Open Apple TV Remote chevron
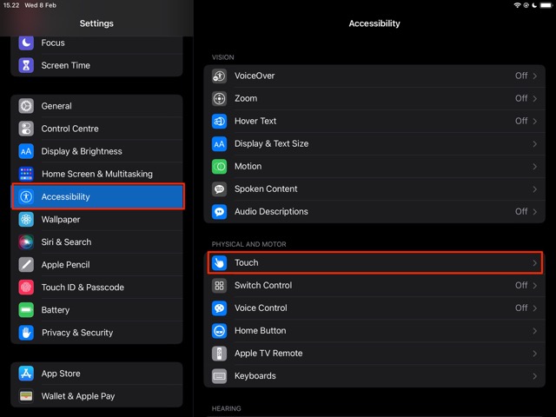556x417 pixels. tap(535, 354)
